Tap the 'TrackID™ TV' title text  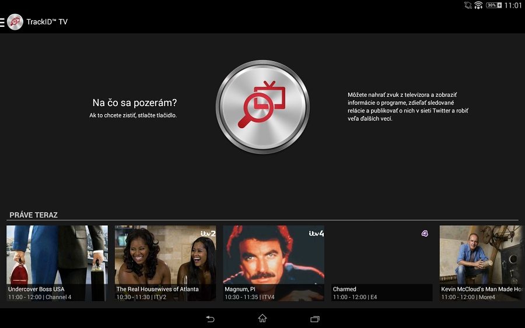pos(47,22)
